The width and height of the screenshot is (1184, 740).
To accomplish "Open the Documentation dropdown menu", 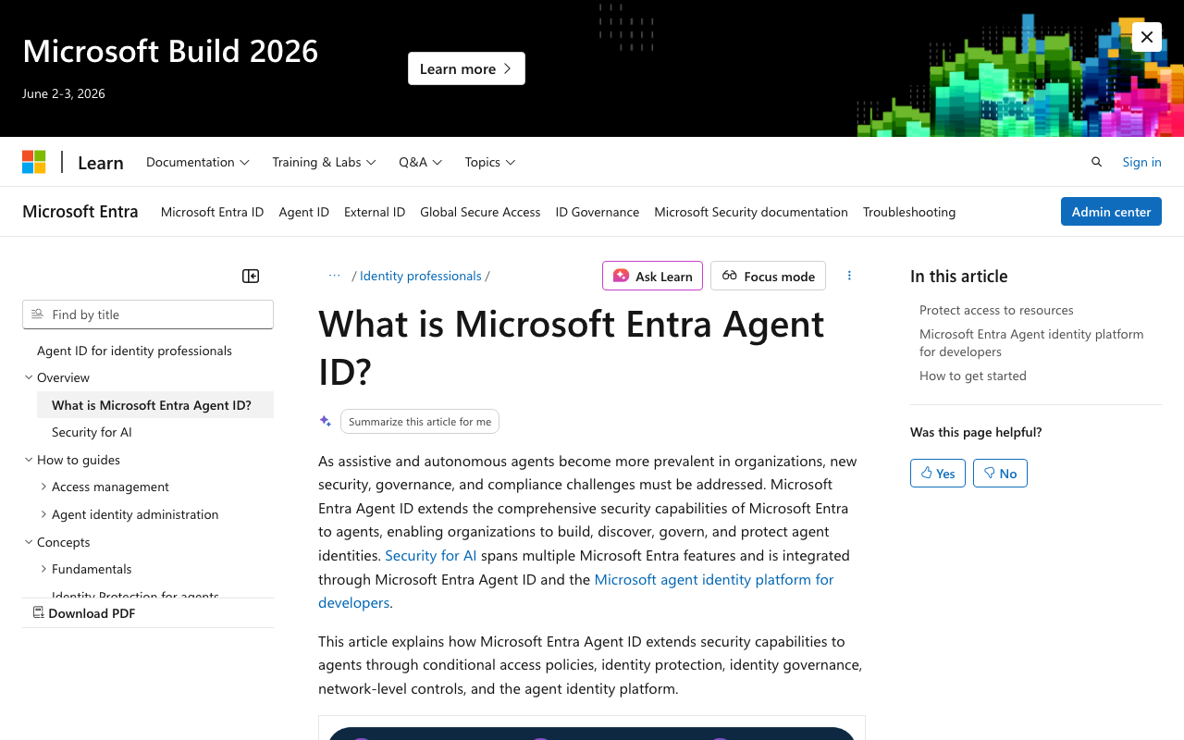I will tap(198, 162).
